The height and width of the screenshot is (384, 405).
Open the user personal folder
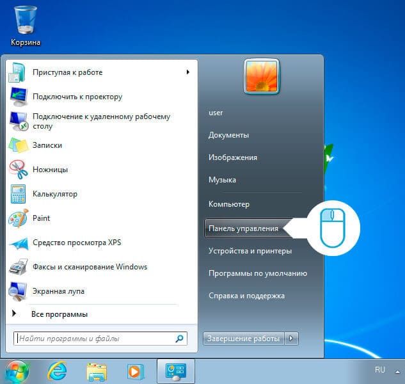click(x=216, y=113)
